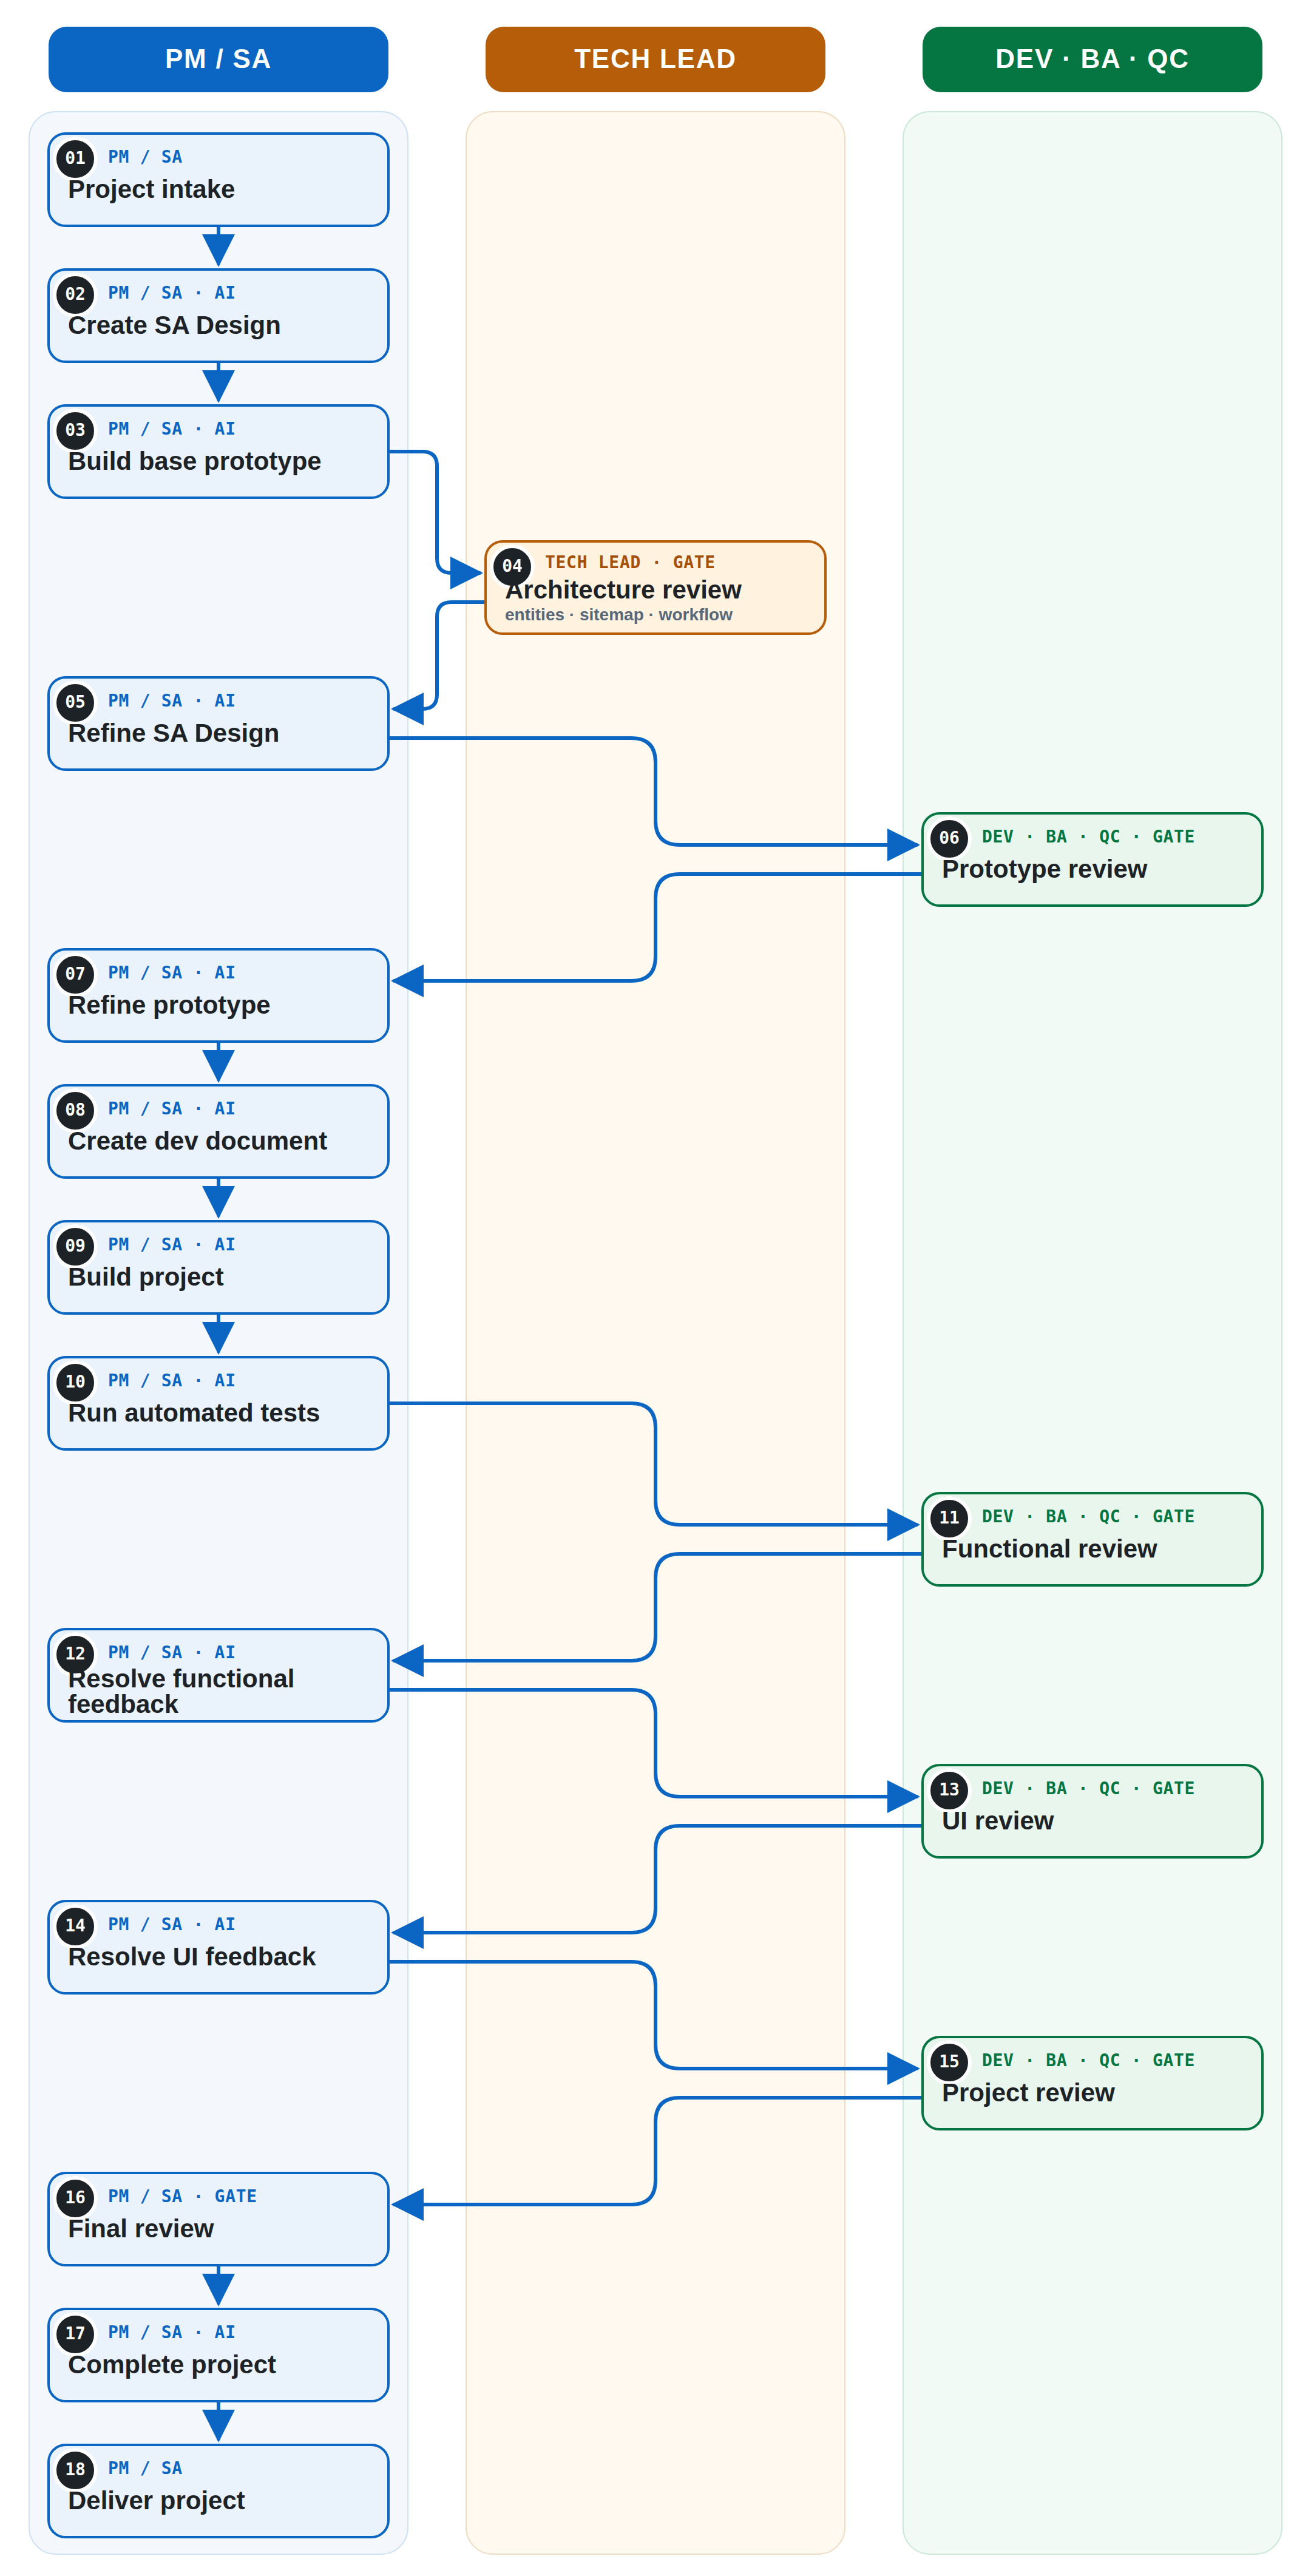Open the Refine SA Design step
The image size is (1311, 2576).
pyautogui.click(x=218, y=723)
